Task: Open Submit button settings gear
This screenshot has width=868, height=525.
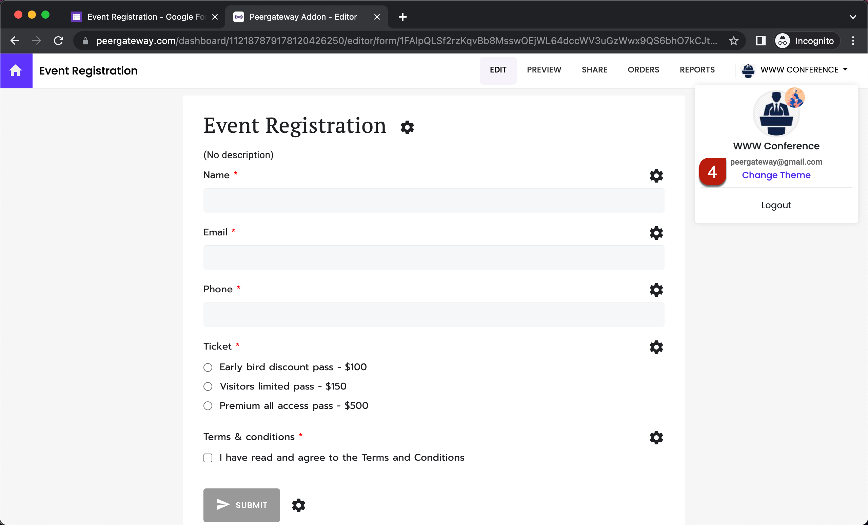Action: [x=298, y=505]
